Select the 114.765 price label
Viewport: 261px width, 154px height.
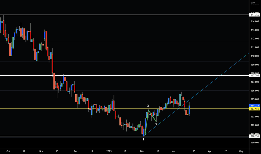tap(255, 15)
